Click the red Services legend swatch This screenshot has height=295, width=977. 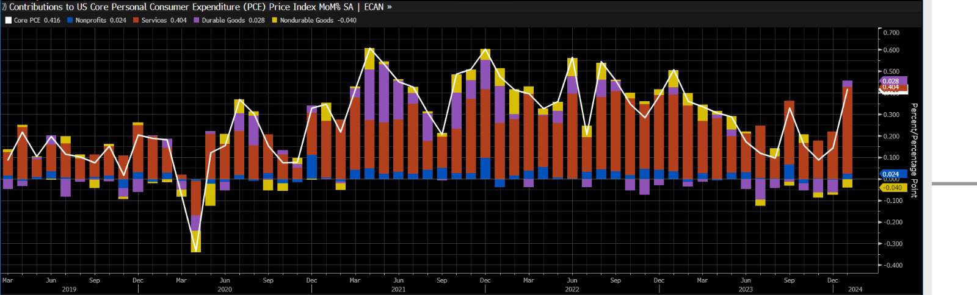coord(136,20)
